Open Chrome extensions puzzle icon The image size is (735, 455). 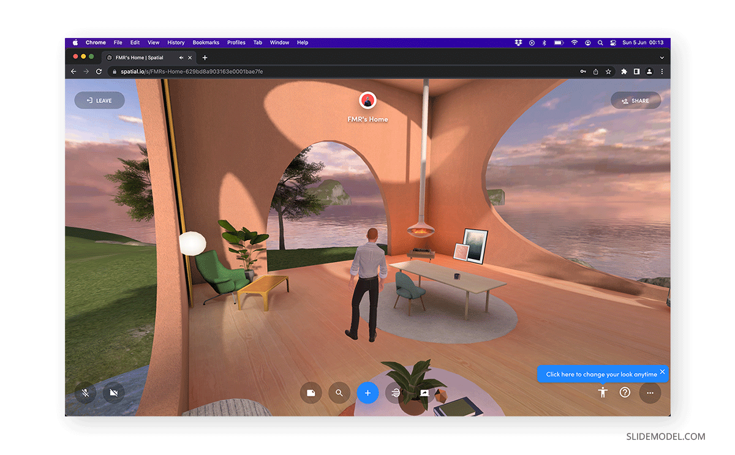pyautogui.click(x=624, y=72)
